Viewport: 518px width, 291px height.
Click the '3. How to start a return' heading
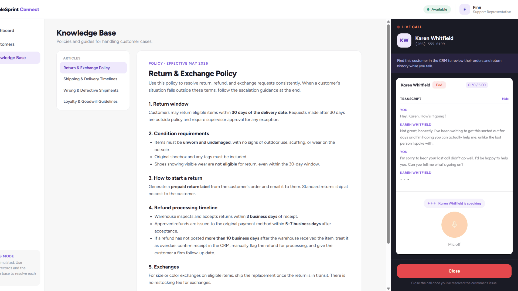[x=175, y=178]
